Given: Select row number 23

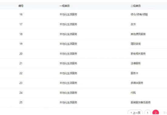Looking at the screenshot, I should point(21,83).
